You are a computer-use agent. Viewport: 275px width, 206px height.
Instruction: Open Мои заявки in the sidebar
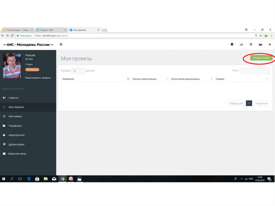click(28, 116)
